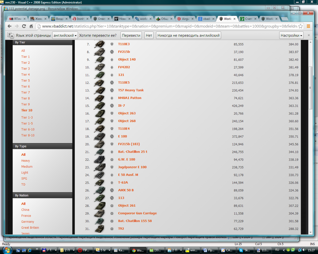Filter by nation Great Britain

(30, 228)
